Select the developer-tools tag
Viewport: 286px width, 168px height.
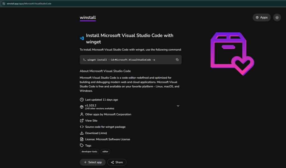89,152
